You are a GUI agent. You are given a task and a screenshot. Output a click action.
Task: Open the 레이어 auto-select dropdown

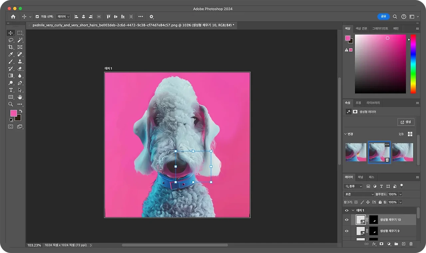[x=63, y=17]
